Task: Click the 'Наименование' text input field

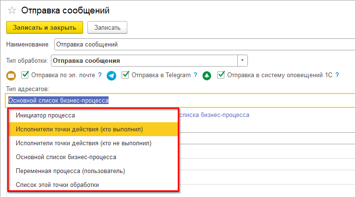Action: click(x=202, y=45)
